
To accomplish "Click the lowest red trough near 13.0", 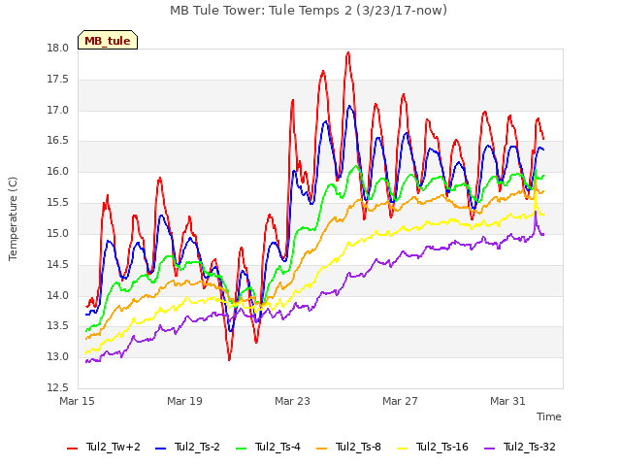I will 229,359.
